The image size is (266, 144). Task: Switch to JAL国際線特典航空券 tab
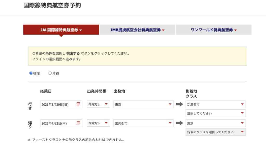pyautogui.click(x=61, y=30)
